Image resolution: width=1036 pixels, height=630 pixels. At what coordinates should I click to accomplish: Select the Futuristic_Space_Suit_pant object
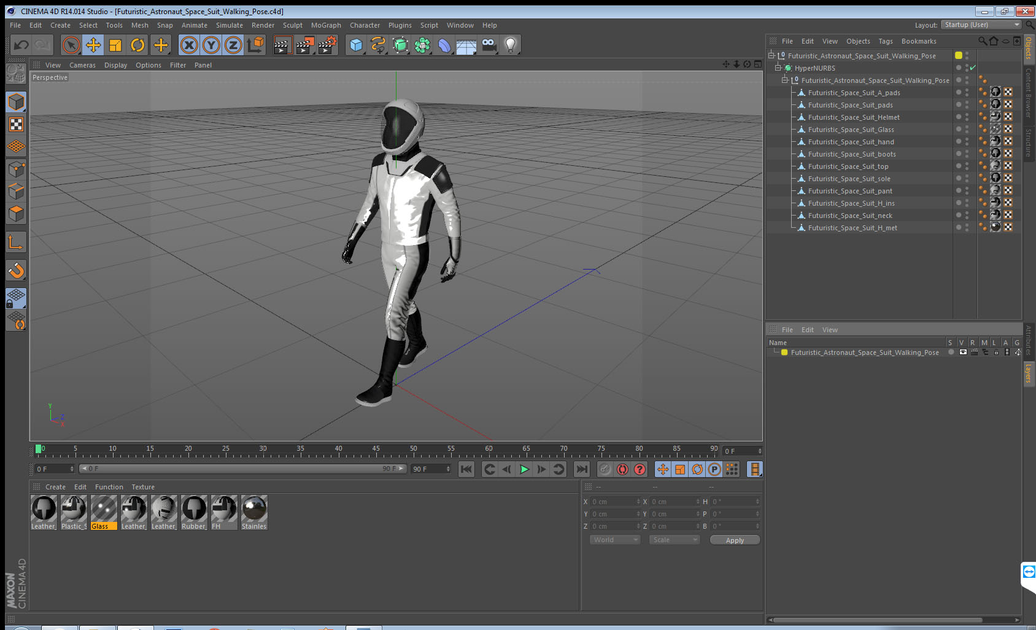point(850,191)
